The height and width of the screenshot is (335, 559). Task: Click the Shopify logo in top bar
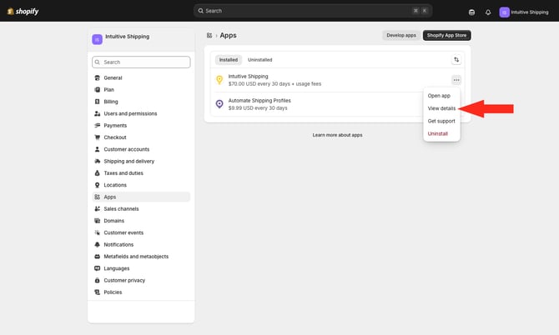click(x=23, y=12)
